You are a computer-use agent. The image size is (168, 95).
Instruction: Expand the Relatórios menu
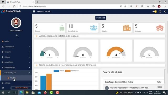pos(16,62)
